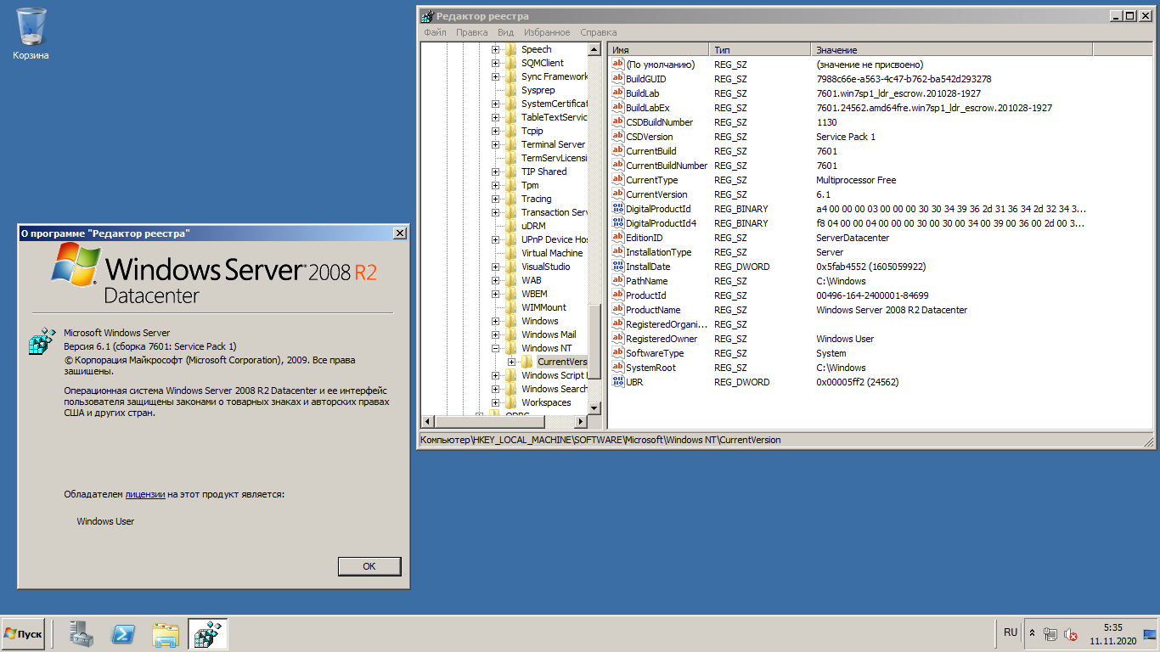
Task: Click the ProductName string value icon
Action: [617, 310]
